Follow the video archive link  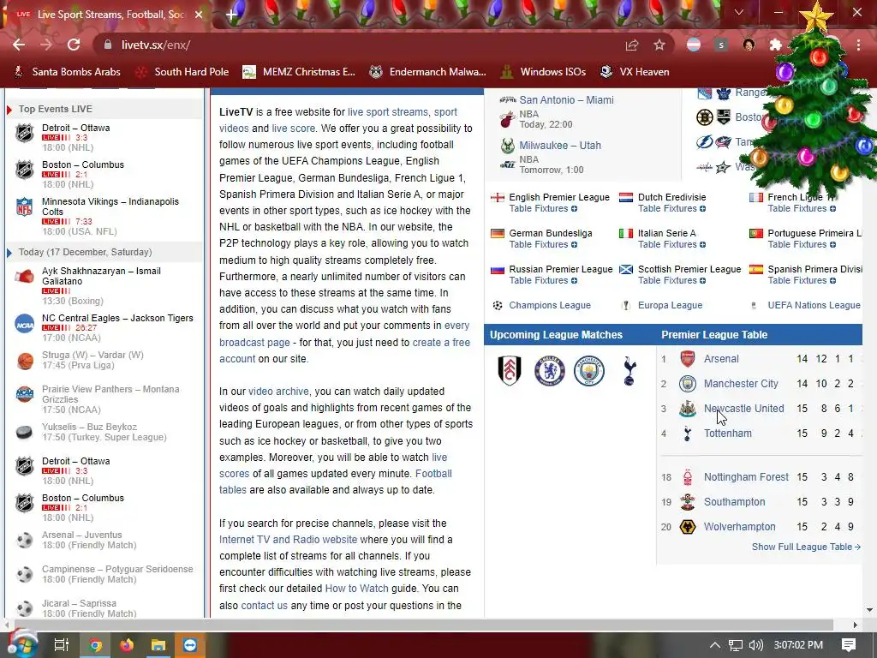tap(278, 392)
